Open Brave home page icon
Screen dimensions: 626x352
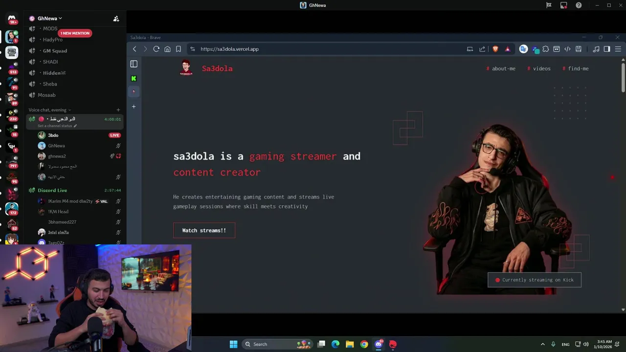[x=167, y=49]
